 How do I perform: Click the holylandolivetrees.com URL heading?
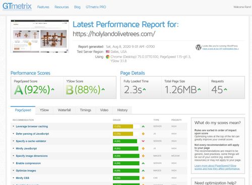[114, 34]
